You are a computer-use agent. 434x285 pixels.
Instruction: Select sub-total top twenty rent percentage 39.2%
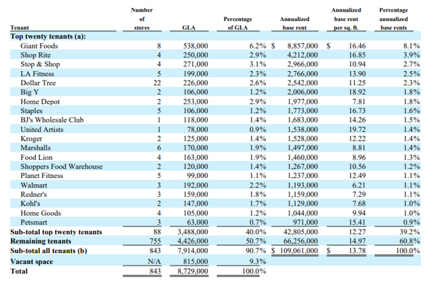point(410,232)
